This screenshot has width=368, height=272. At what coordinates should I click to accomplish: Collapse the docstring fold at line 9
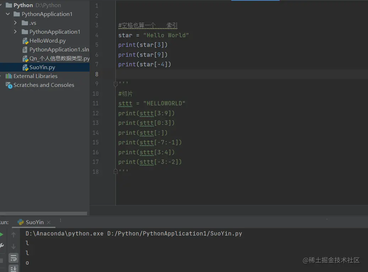click(115, 84)
